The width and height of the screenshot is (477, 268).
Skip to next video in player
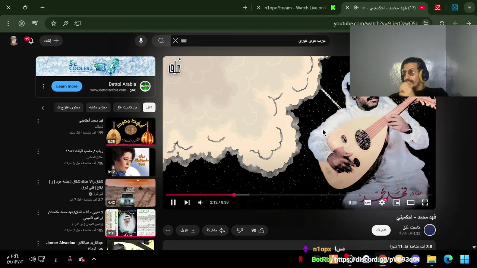187,202
